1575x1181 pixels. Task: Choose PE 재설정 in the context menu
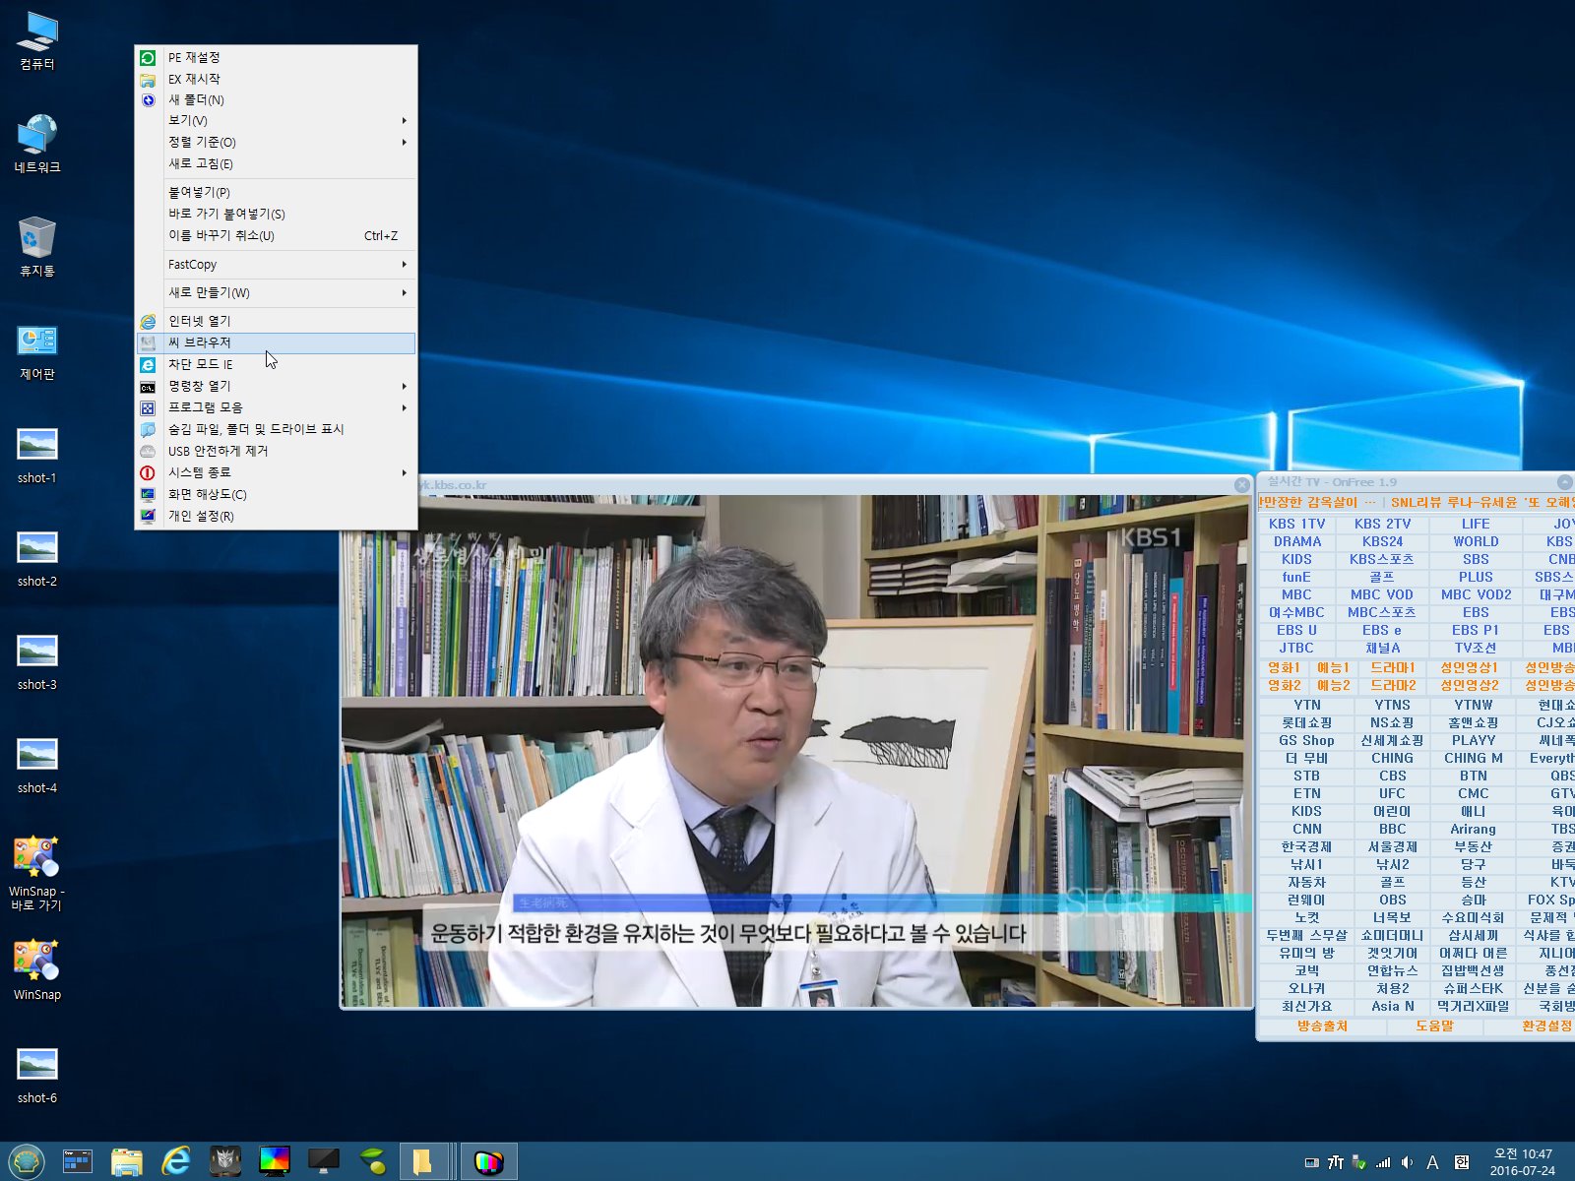click(276, 57)
